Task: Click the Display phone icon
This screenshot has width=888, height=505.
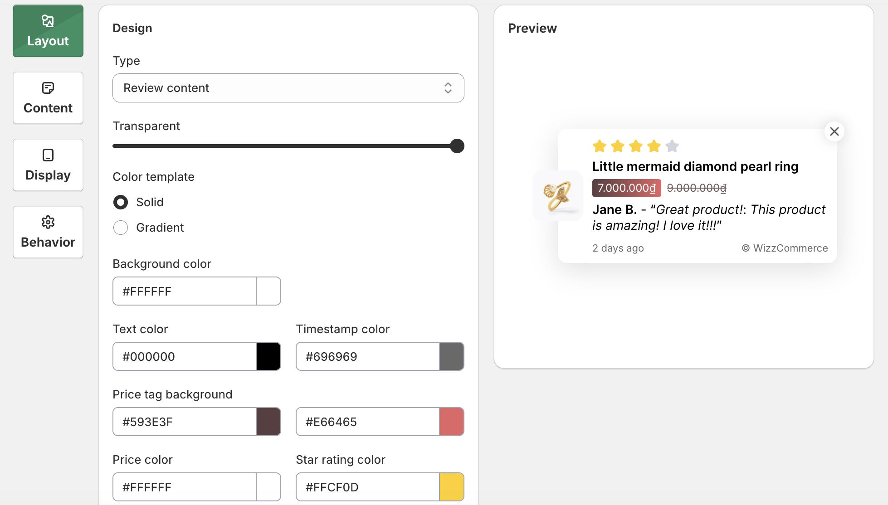Action: point(48,155)
